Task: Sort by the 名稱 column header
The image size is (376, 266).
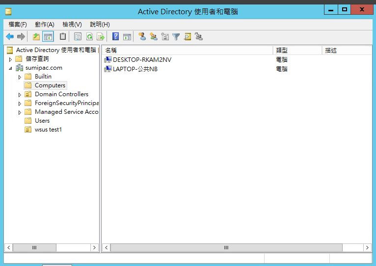Action: [188, 51]
